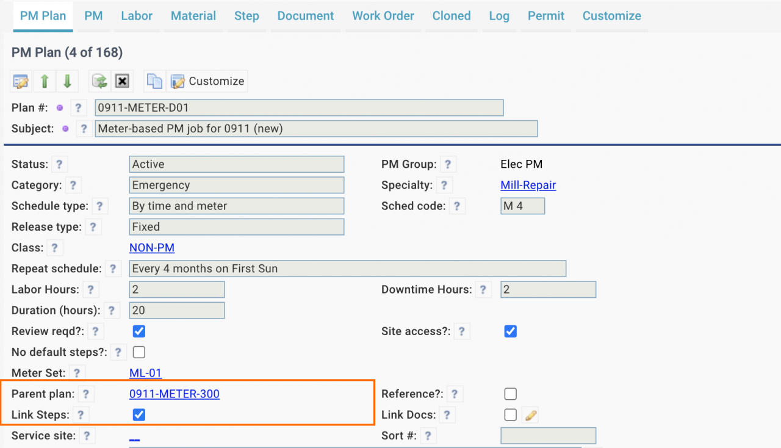Click the pencil icon beside Link Docs
Image resolution: width=781 pixels, height=448 pixels.
[x=531, y=415]
